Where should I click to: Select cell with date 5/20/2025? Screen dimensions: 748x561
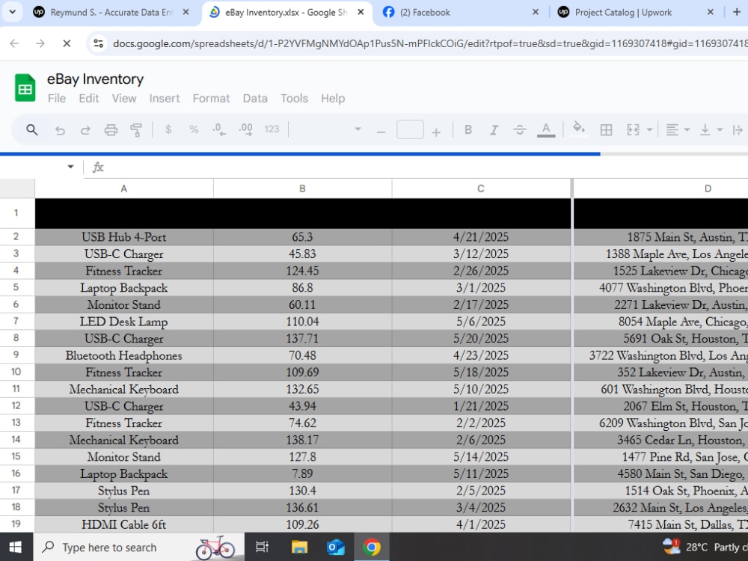pos(481,339)
